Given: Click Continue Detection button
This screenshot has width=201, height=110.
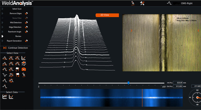Looking at the screenshot, I should pos(16,48).
